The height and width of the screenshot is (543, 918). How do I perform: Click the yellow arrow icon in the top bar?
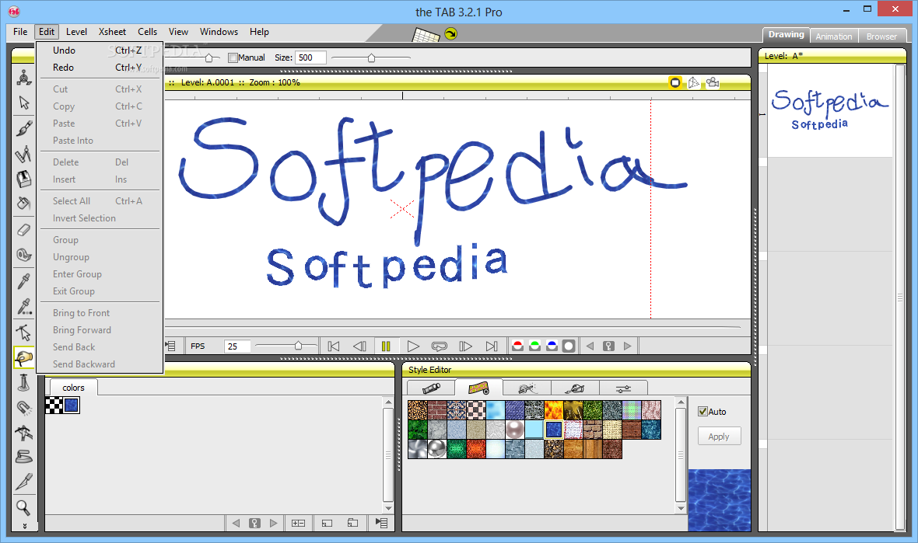point(450,34)
